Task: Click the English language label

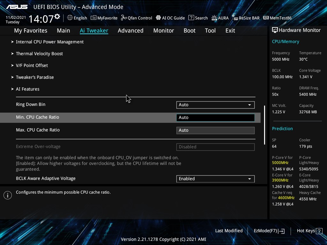Action: point(80,18)
